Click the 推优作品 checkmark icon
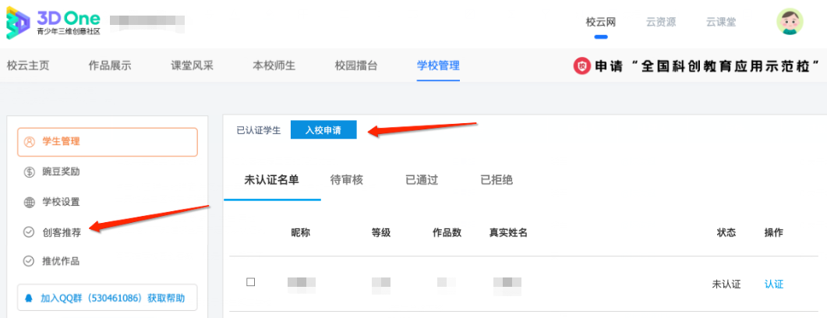The height and width of the screenshot is (318, 827). (30, 261)
